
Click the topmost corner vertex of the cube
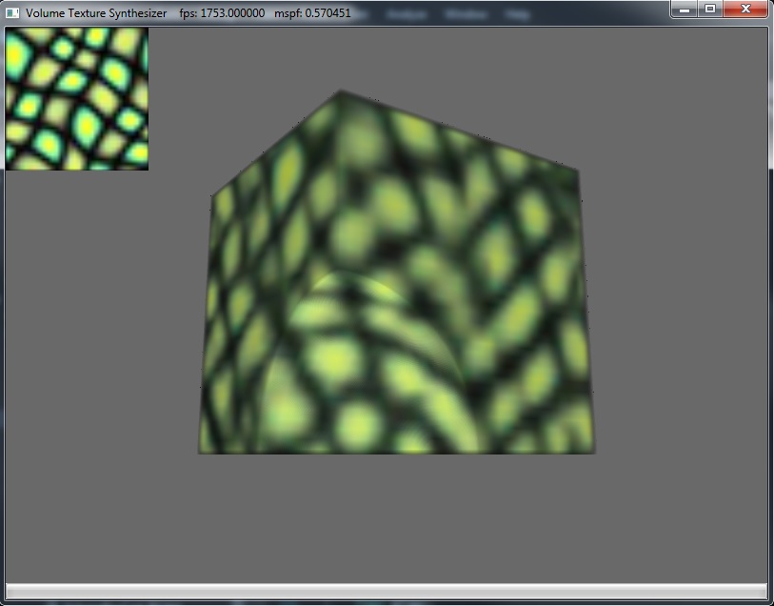pyautogui.click(x=340, y=92)
